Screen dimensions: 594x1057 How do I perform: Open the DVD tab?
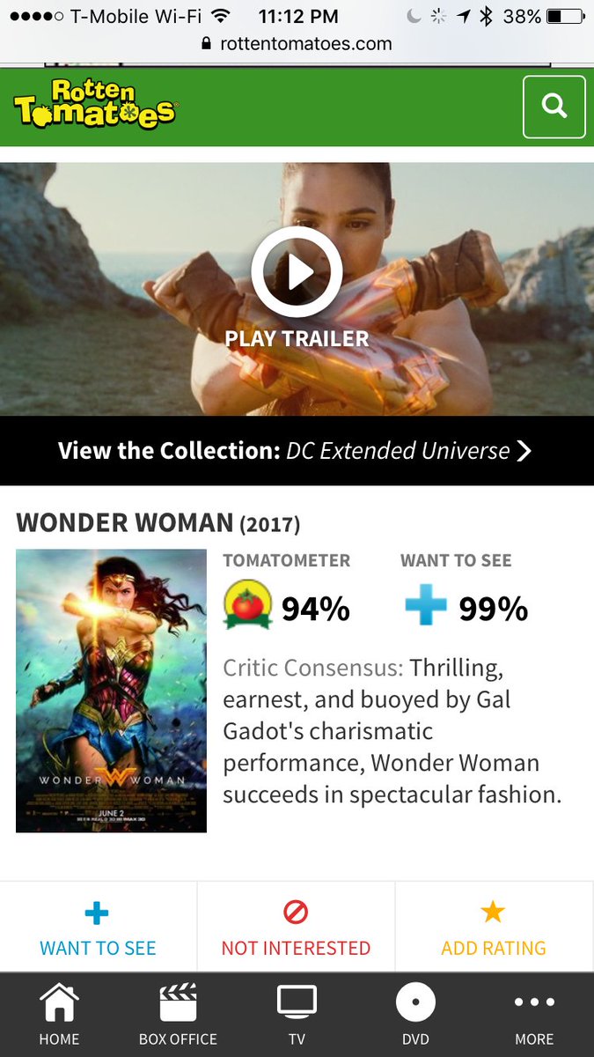click(x=415, y=1015)
